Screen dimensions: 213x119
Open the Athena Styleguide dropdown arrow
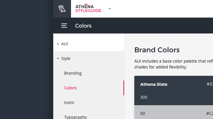pyautogui.click(x=110, y=9)
